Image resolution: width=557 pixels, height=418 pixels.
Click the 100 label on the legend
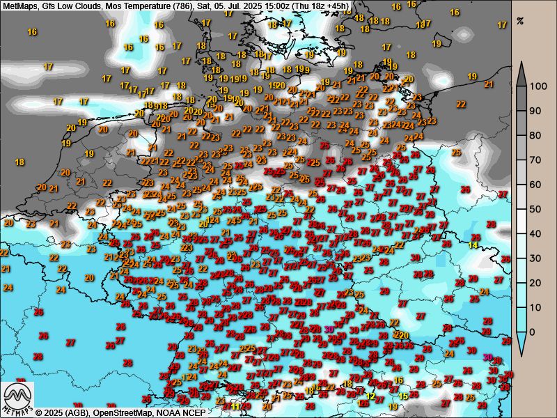[x=537, y=86]
